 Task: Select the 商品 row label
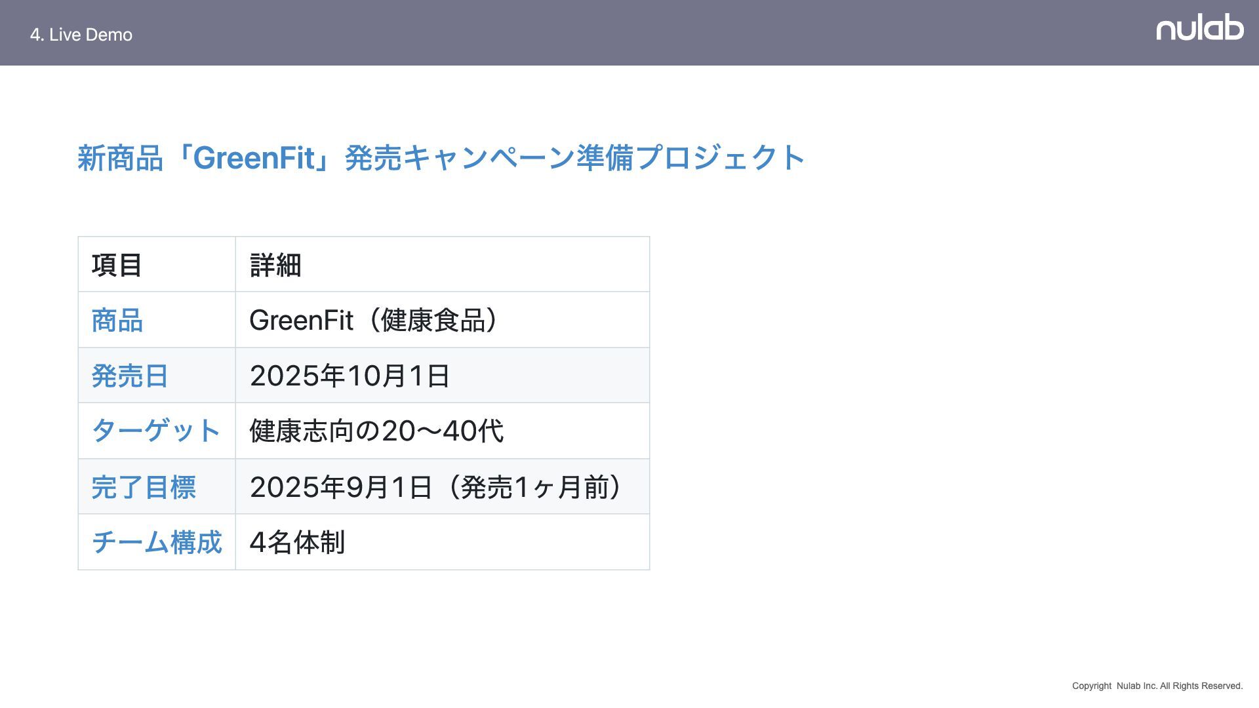tap(157, 320)
